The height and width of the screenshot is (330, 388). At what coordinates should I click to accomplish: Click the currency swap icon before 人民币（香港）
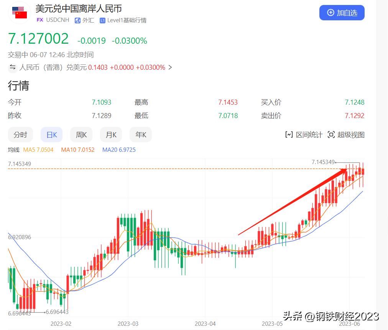tap(13, 67)
